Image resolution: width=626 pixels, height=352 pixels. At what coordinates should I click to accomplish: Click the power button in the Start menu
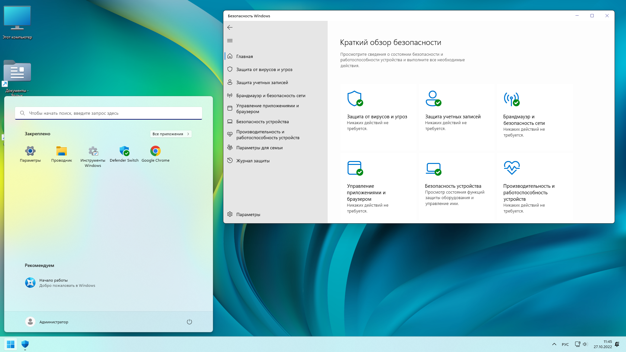coord(189,322)
